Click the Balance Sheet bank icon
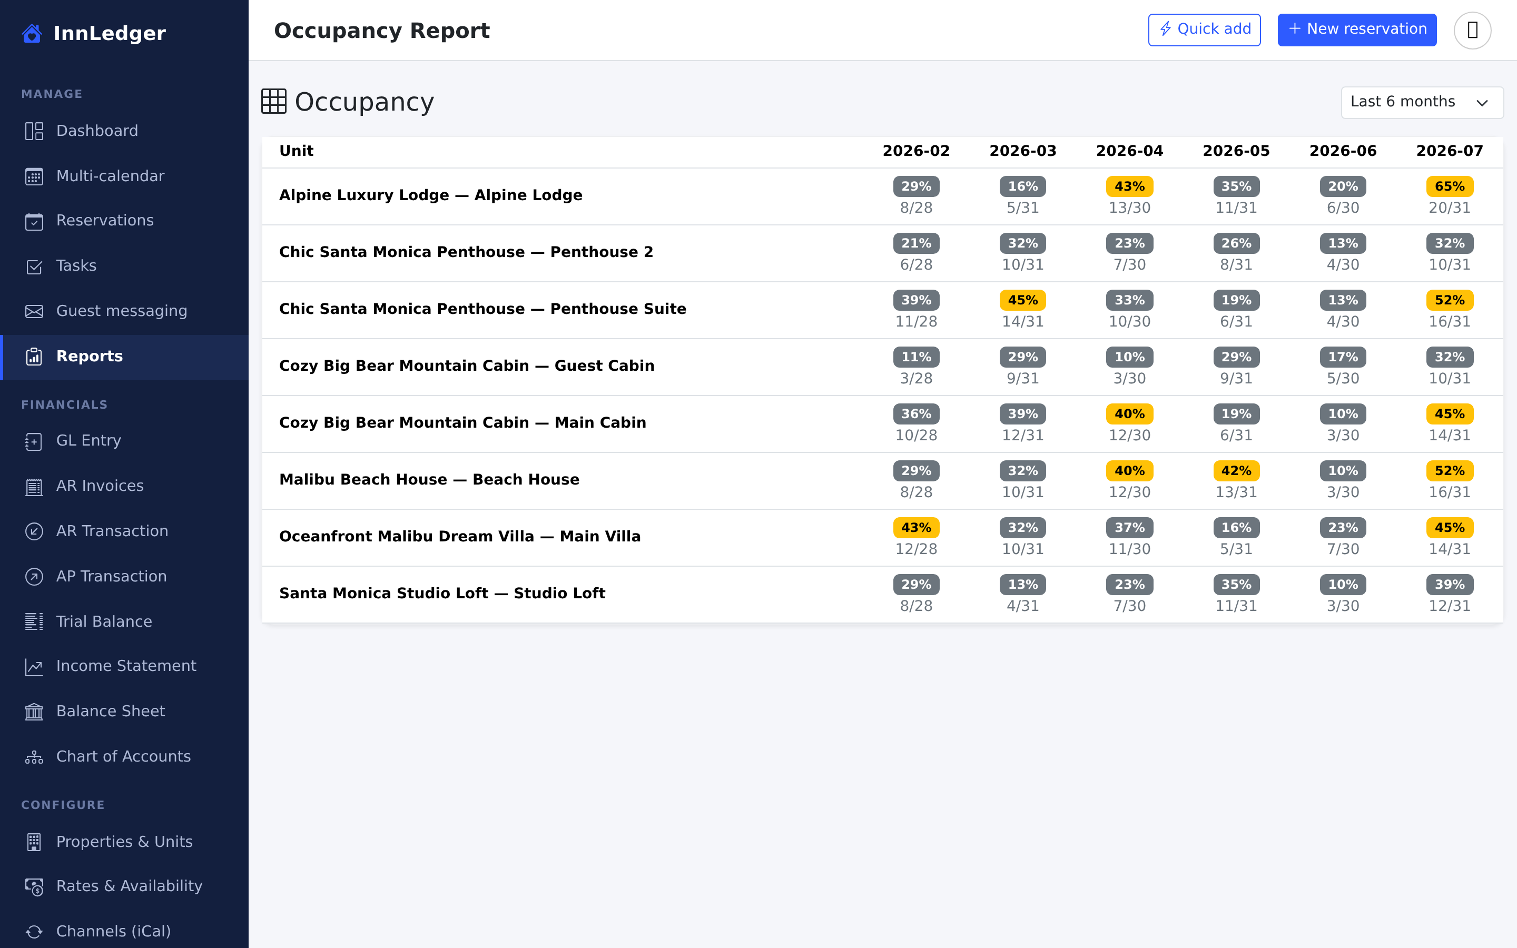 click(34, 712)
